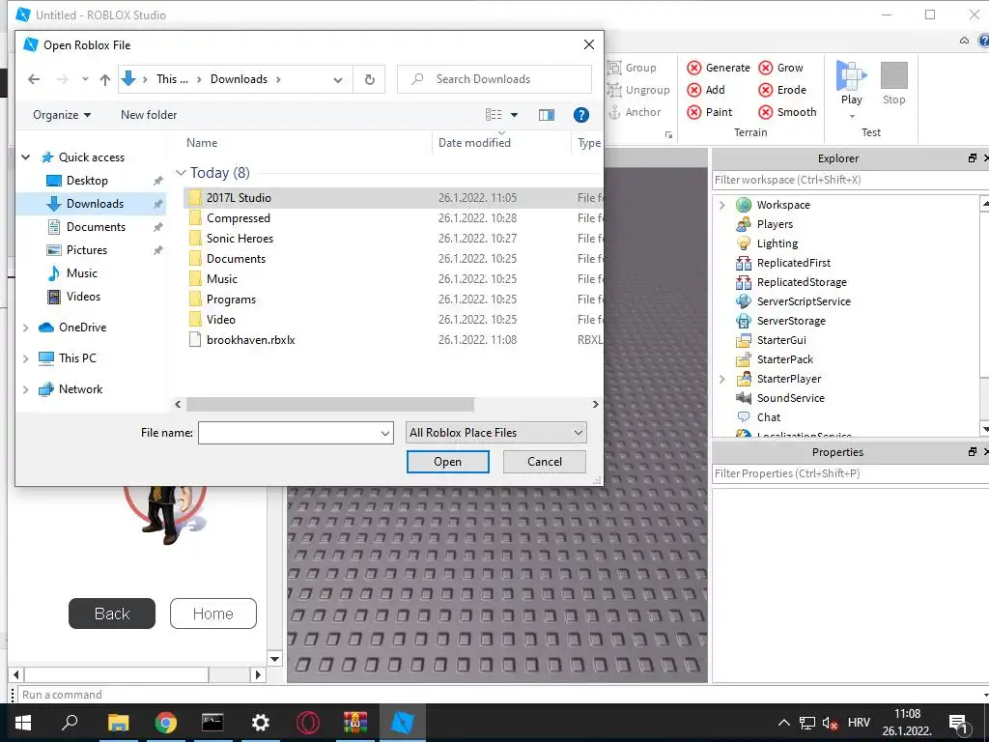Toggle Anchor in the ribbon

click(x=635, y=112)
